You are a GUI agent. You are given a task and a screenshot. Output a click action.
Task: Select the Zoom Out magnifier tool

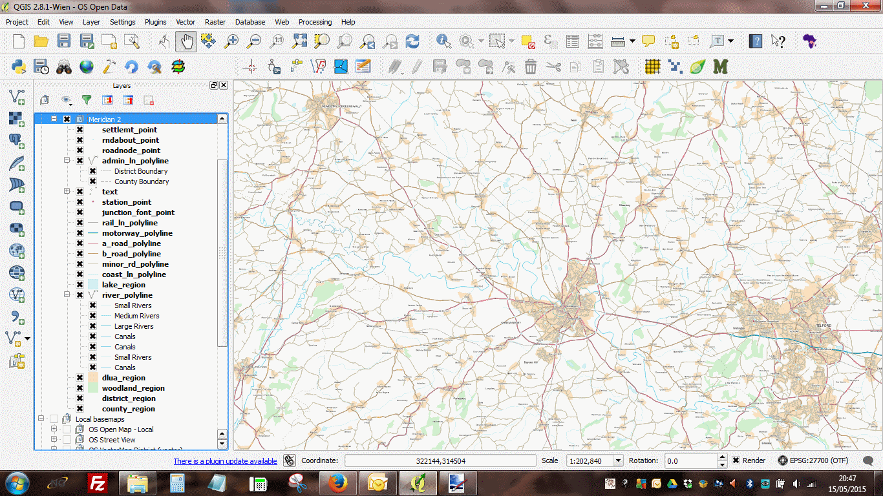254,41
